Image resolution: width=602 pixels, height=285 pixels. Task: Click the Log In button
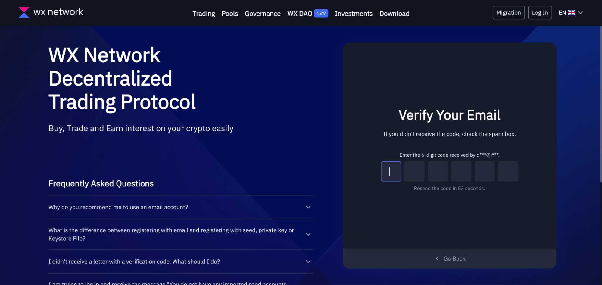click(x=540, y=13)
